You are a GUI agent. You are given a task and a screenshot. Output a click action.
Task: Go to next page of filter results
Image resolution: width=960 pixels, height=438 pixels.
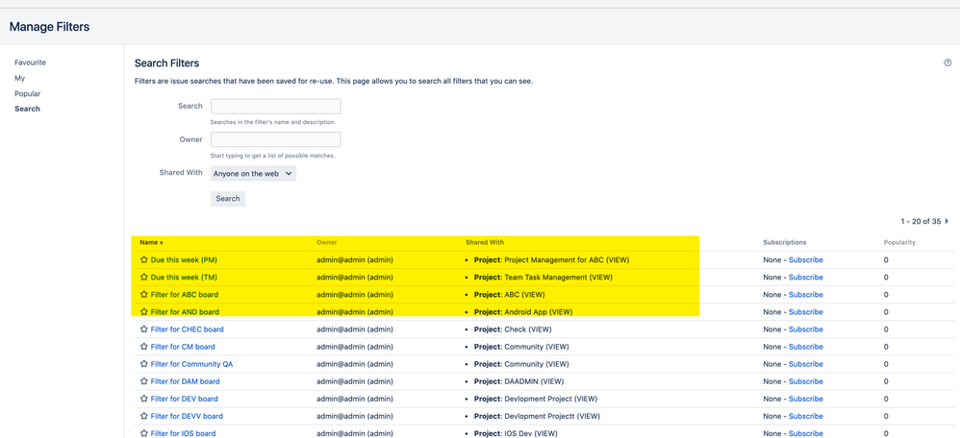tap(947, 222)
